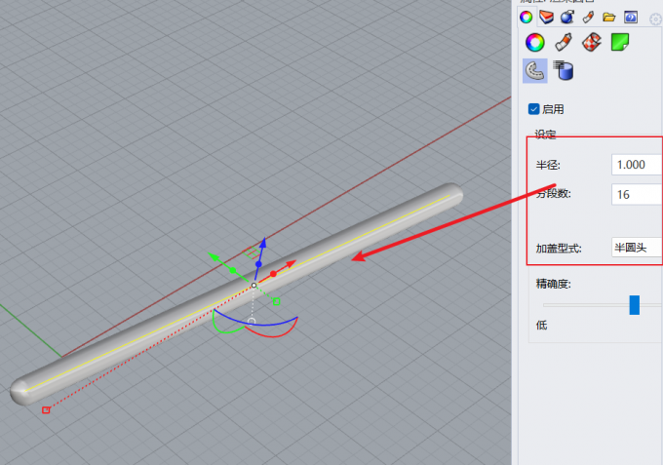Open the 加盖型式 cap style dropdown
663x465 pixels.
[636, 248]
